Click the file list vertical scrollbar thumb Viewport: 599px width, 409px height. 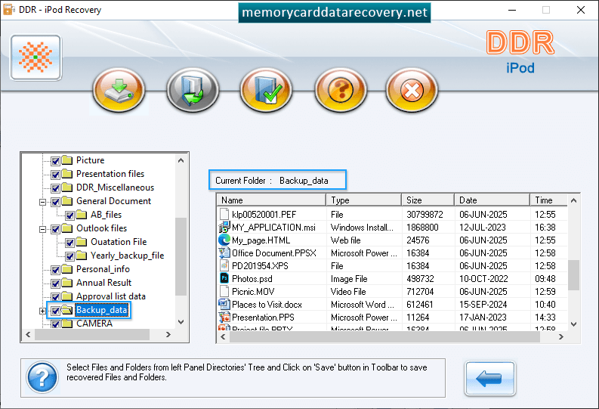(573, 275)
